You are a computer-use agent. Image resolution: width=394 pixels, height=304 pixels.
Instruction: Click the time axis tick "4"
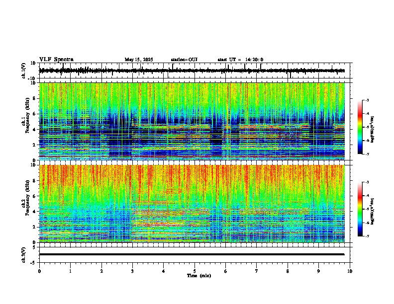pyautogui.click(x=164, y=271)
